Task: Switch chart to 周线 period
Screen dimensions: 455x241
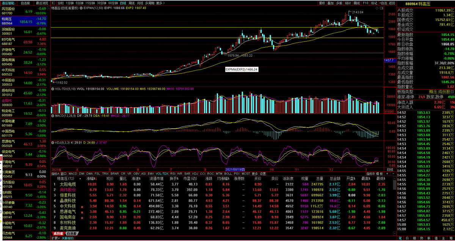Action: [x=132, y=3]
